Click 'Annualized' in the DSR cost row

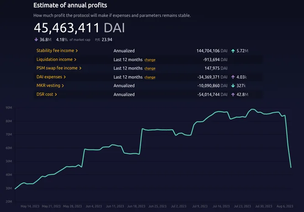[x=124, y=94]
